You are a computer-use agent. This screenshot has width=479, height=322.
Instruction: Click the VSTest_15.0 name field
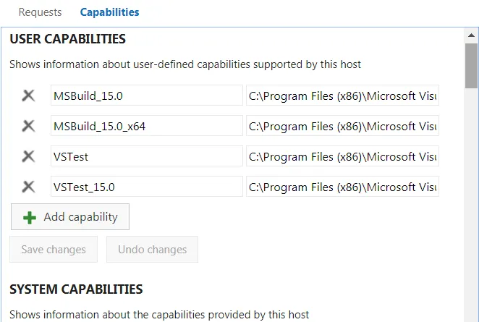tap(146, 187)
